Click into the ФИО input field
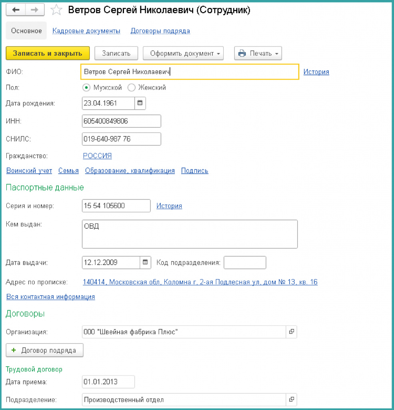 click(190, 72)
